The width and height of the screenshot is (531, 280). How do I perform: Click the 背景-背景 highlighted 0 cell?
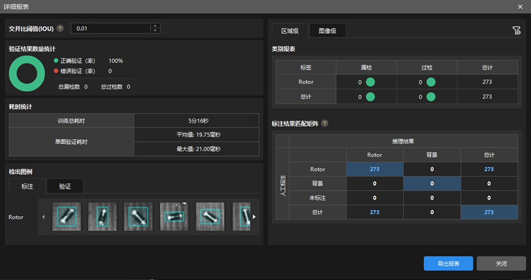[432, 183]
